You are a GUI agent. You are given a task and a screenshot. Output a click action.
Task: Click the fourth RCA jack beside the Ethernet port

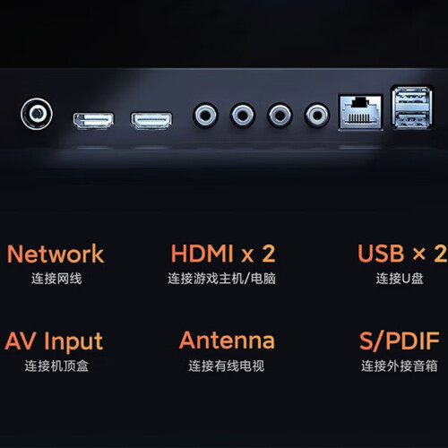(x=317, y=115)
